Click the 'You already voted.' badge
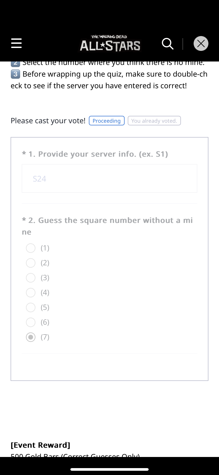Viewport: 219px width, 475px height. 154,121
